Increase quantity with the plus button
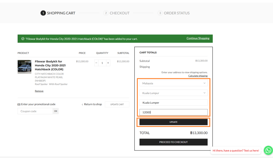Image resolution: width=273 pixels, height=158 pixels. click(108, 63)
